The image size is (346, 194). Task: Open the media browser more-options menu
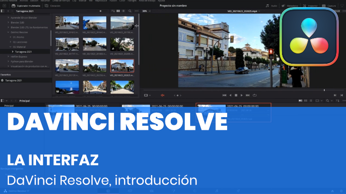click(x=137, y=11)
